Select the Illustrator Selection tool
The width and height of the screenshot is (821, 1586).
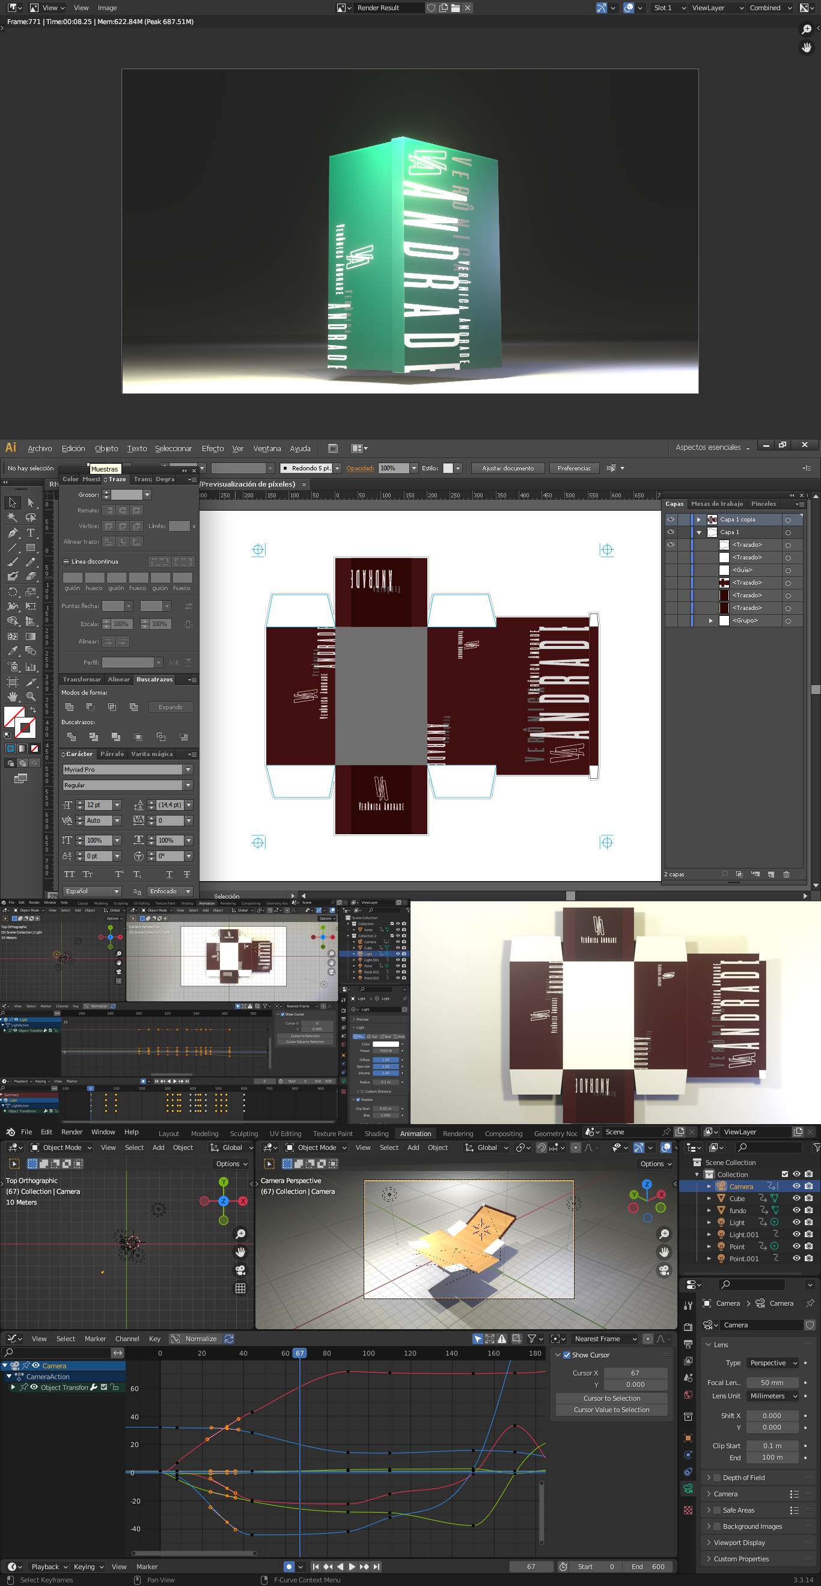(x=12, y=502)
